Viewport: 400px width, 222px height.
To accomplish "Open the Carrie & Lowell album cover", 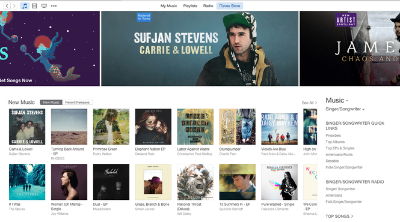I will [x=27, y=127].
